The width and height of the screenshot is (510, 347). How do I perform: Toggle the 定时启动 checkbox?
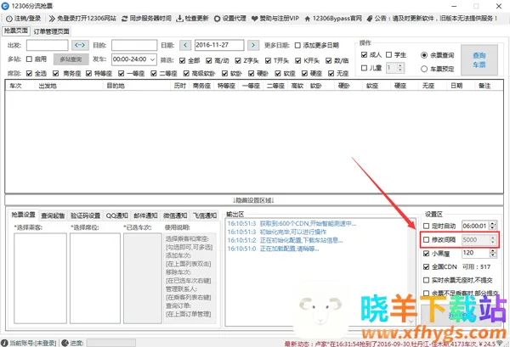tap(428, 227)
